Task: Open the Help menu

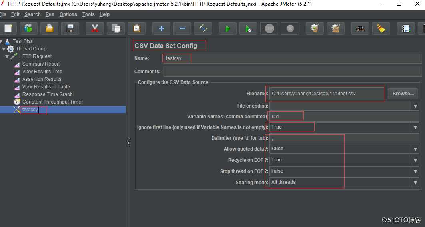Action: pyautogui.click(x=104, y=14)
